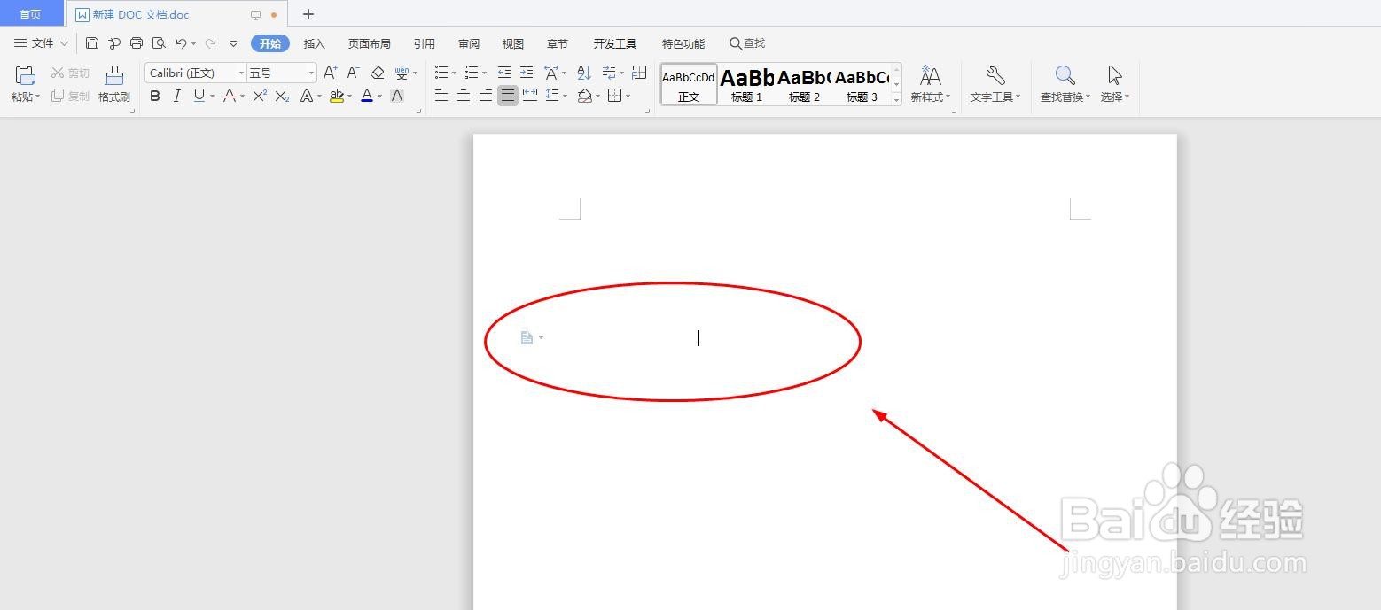
Task: Open the font name dropdown
Action: click(x=240, y=73)
